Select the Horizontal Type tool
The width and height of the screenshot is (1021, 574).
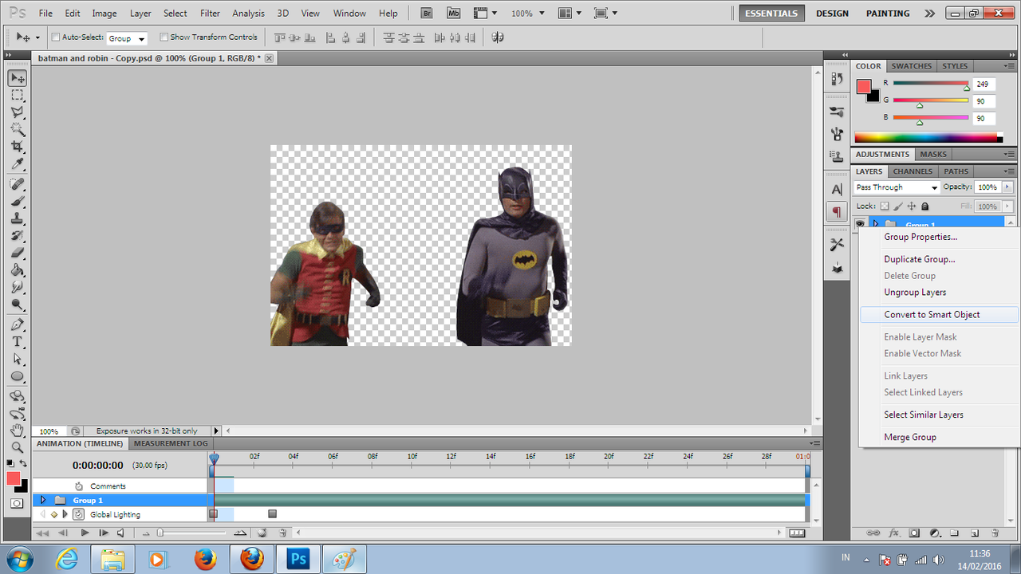pyautogui.click(x=18, y=342)
